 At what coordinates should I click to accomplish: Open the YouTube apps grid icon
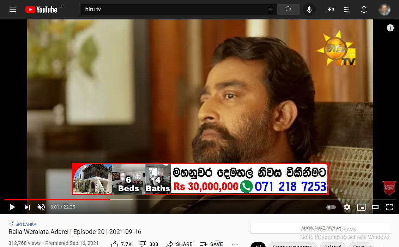(347, 10)
